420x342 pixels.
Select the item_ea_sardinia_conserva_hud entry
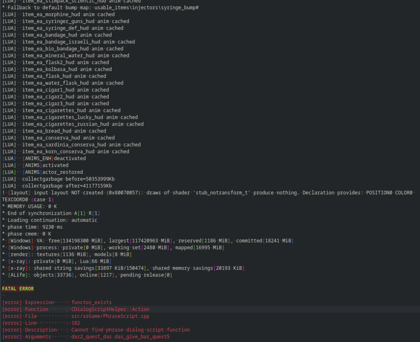pyautogui.click(x=71, y=145)
